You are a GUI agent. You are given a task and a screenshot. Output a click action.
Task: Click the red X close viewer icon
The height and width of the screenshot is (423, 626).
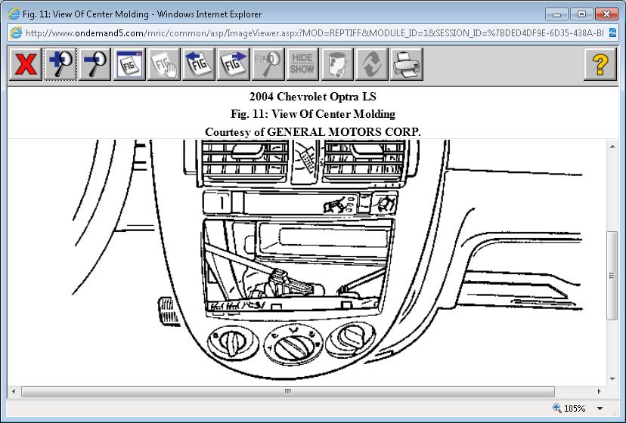pos(25,65)
